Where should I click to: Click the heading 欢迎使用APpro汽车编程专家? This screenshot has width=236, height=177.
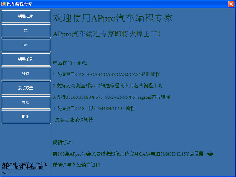click(113, 18)
